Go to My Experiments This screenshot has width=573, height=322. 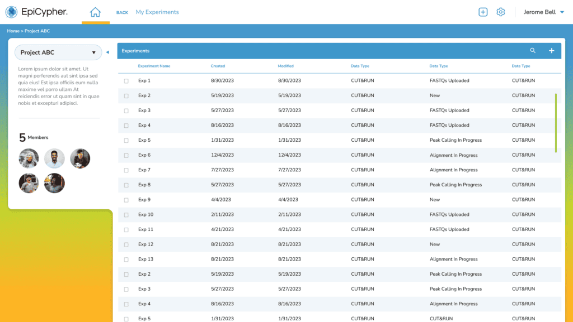point(157,12)
